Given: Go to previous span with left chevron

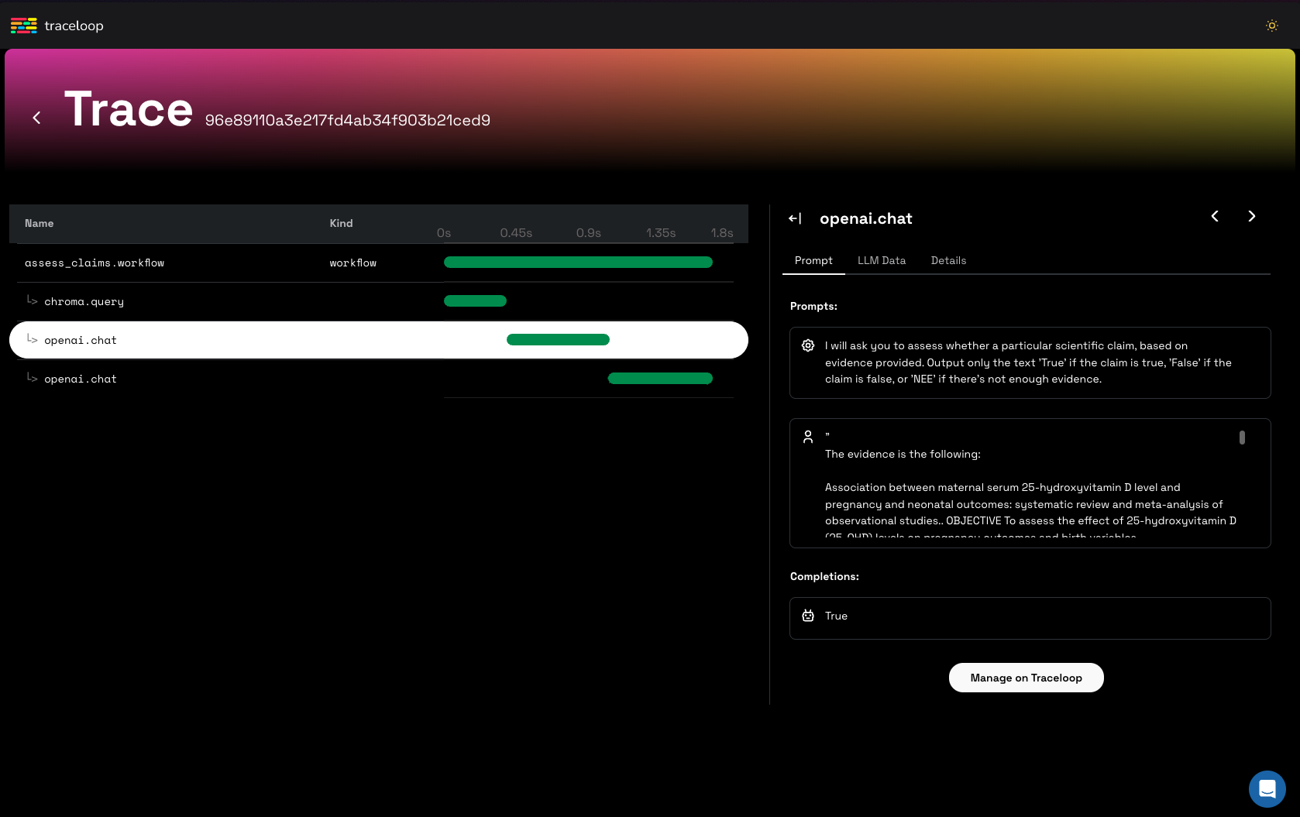Looking at the screenshot, I should [1215, 217].
